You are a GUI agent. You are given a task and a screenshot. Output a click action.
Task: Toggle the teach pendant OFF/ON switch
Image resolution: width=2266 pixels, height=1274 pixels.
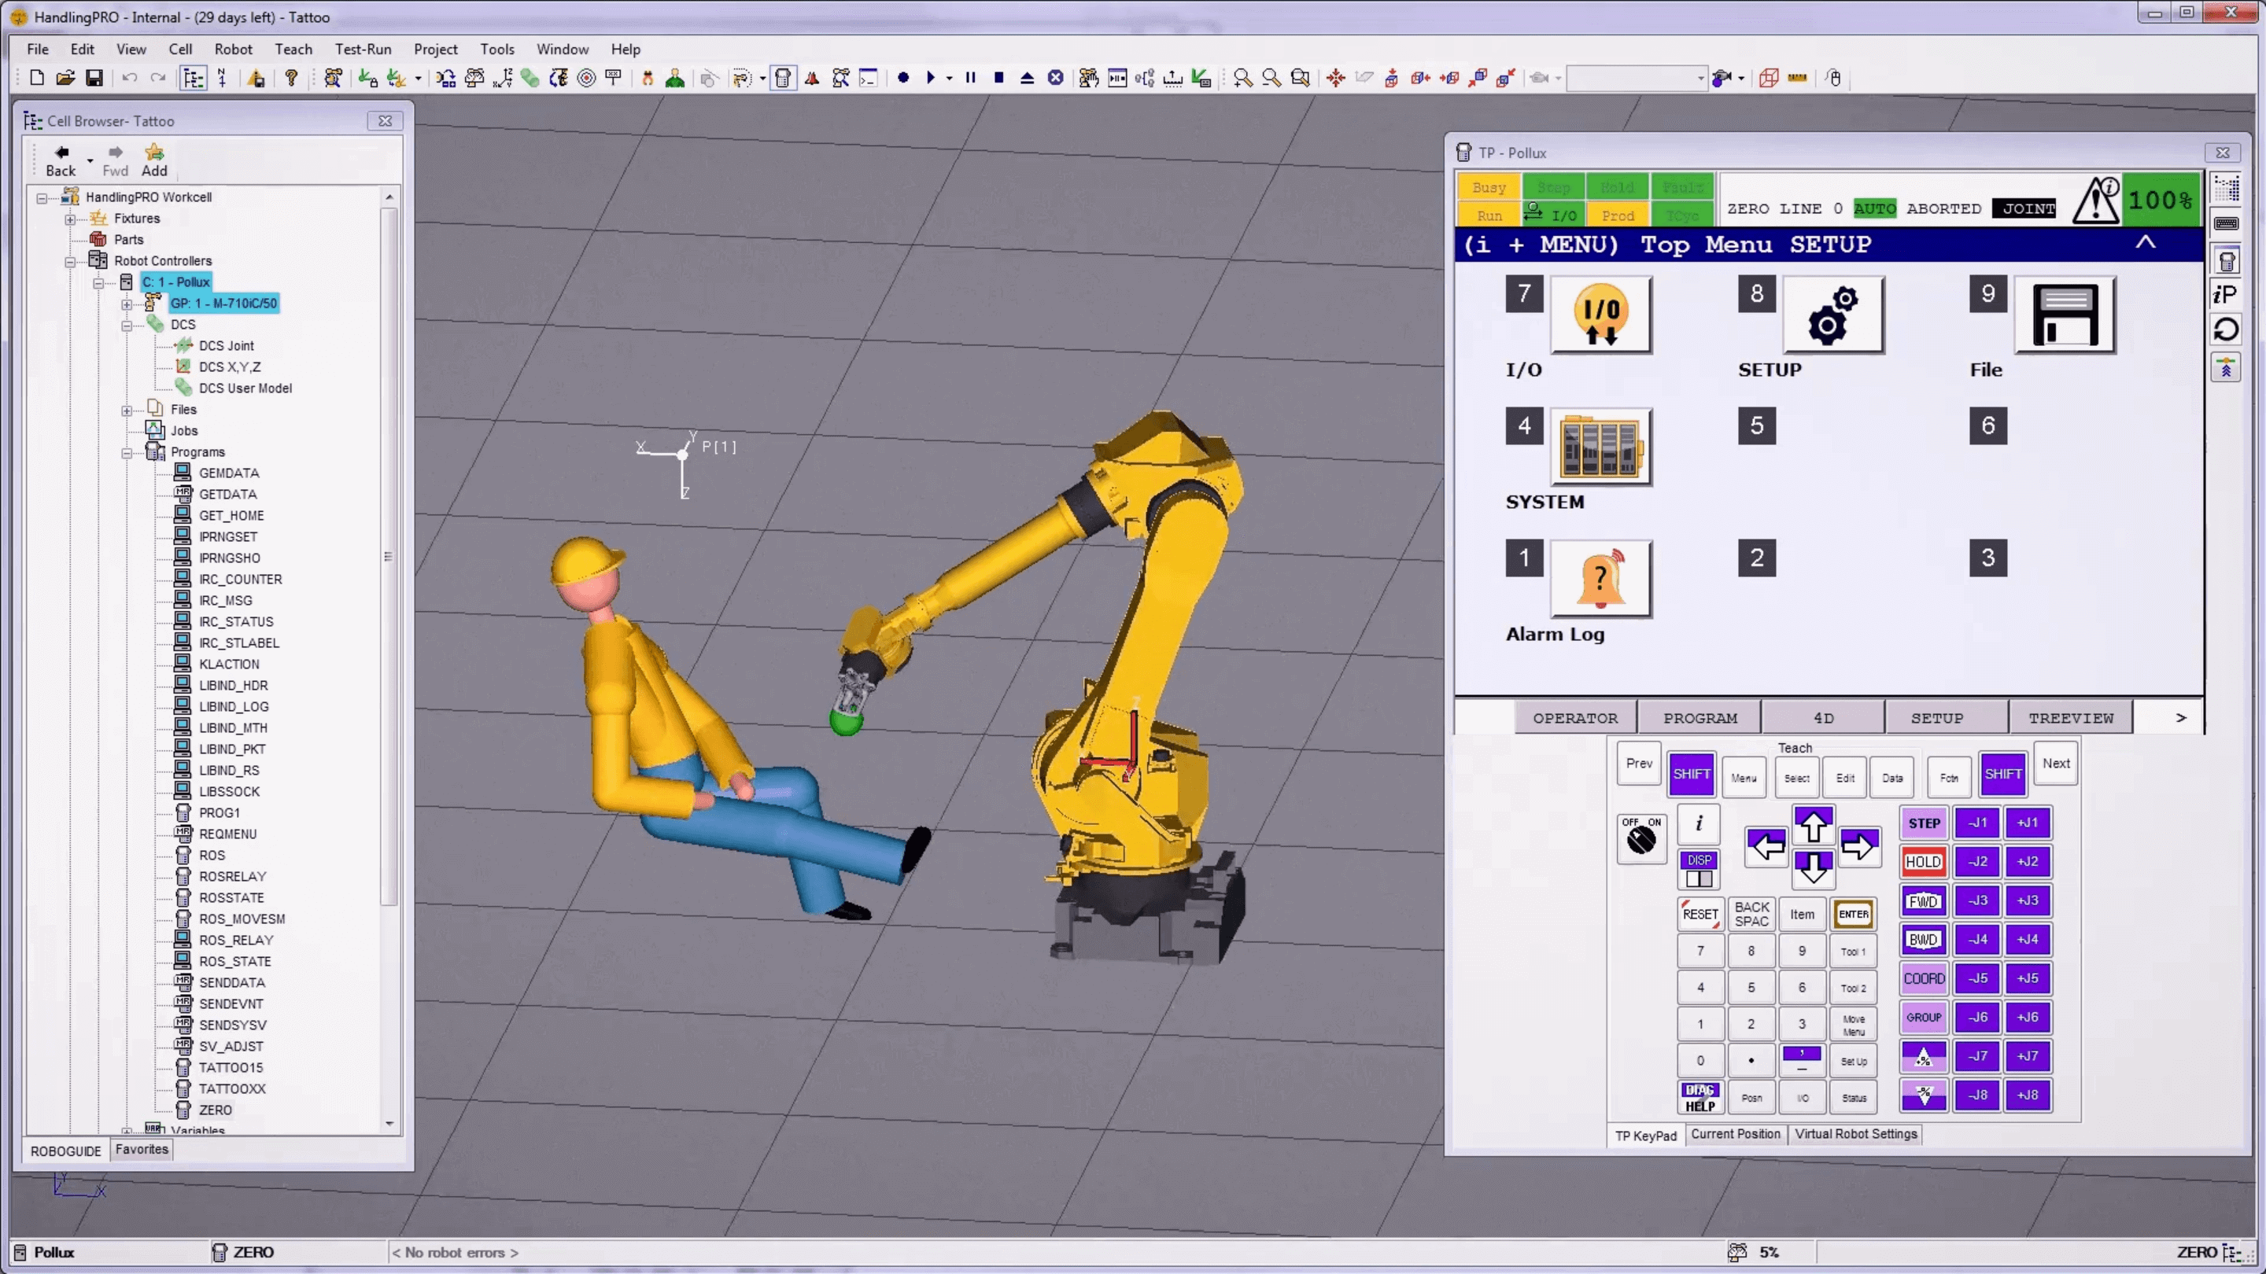pos(1640,839)
